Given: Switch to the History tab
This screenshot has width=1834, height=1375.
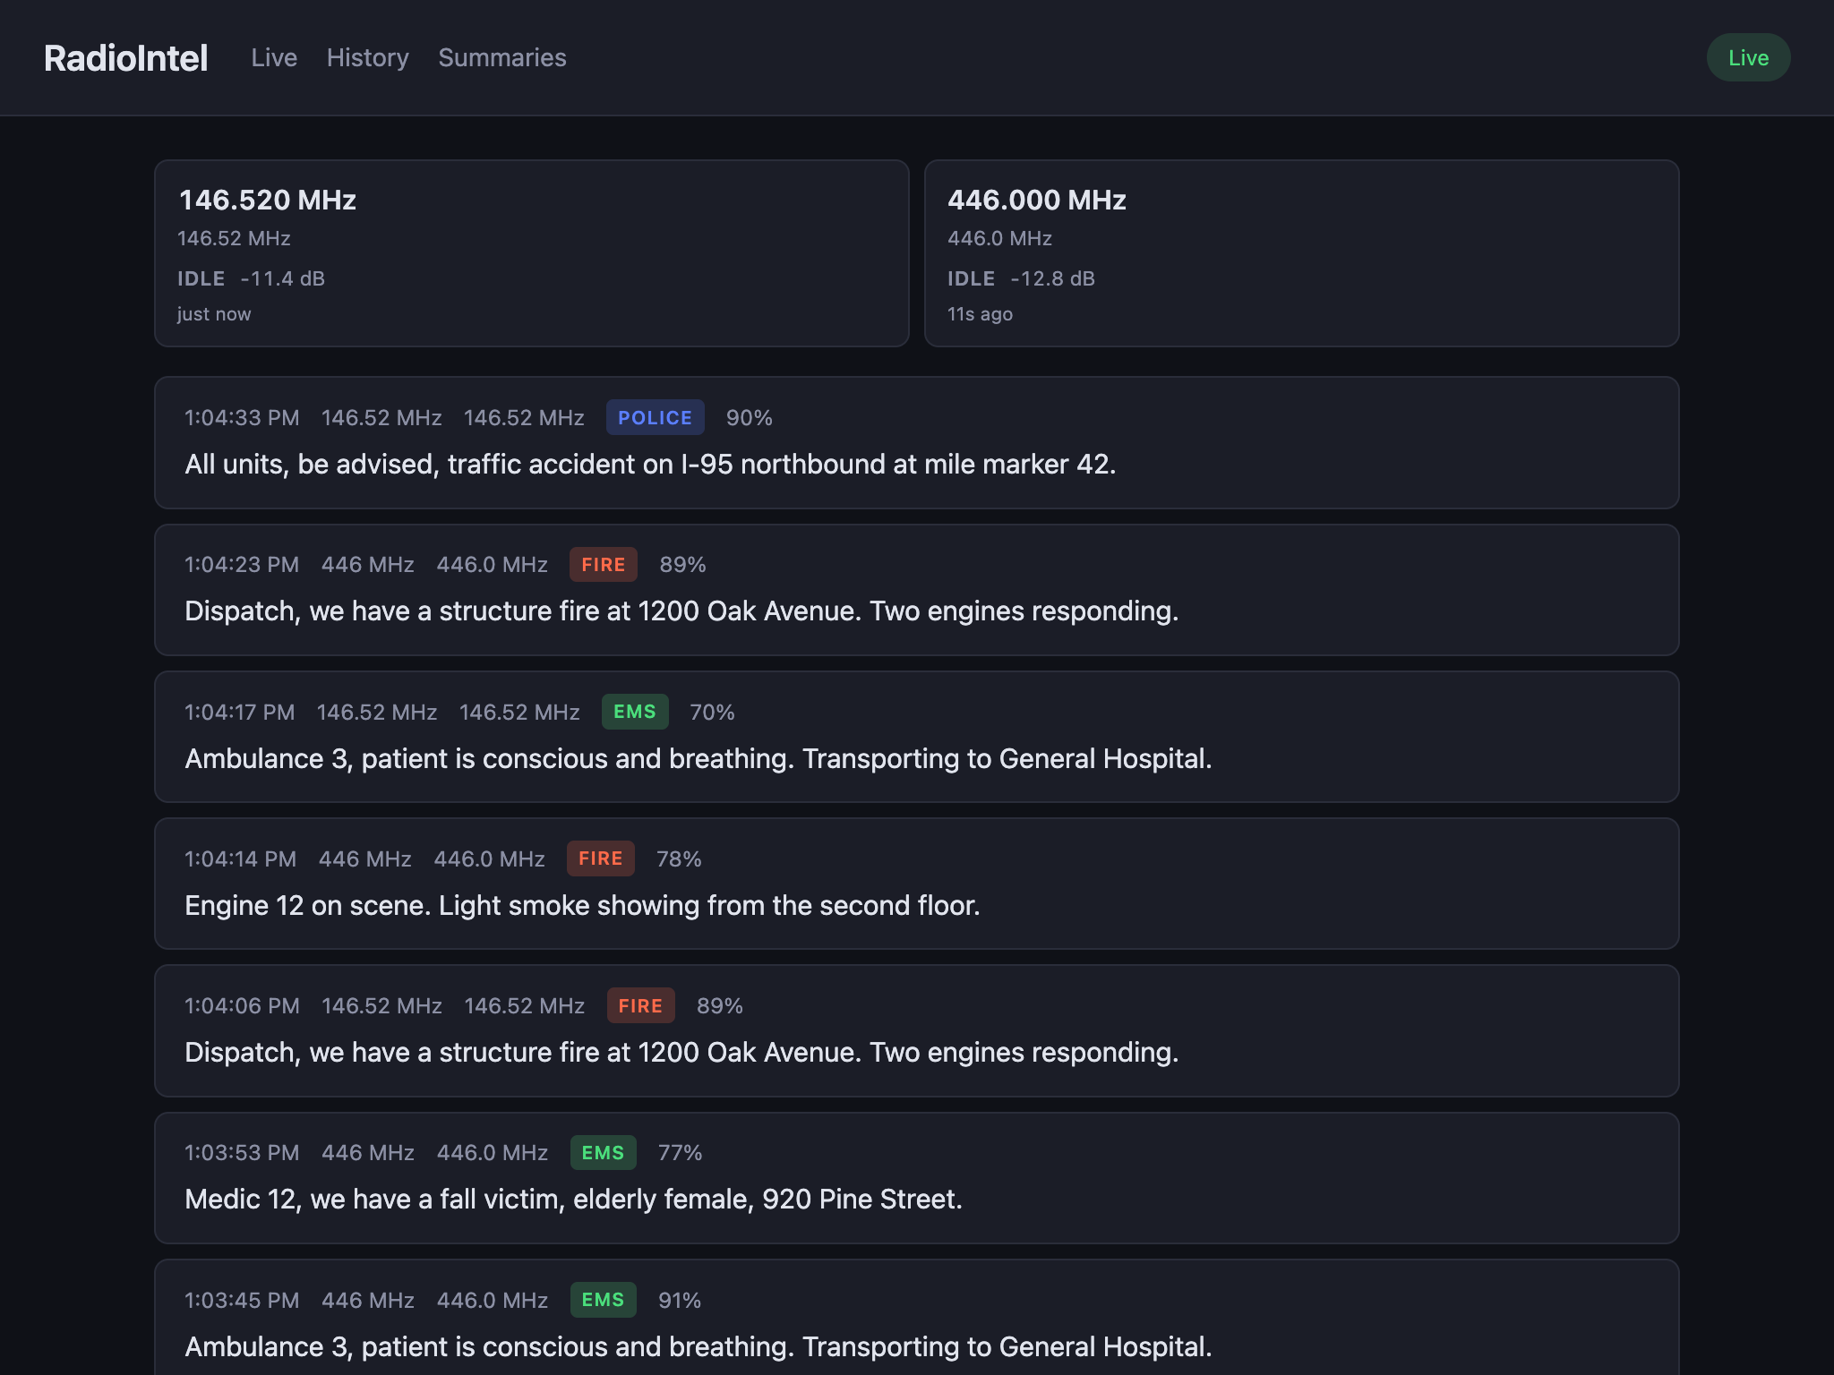Looking at the screenshot, I should (x=367, y=57).
